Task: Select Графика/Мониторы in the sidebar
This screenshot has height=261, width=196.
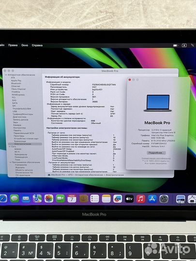Action: tap(23, 114)
